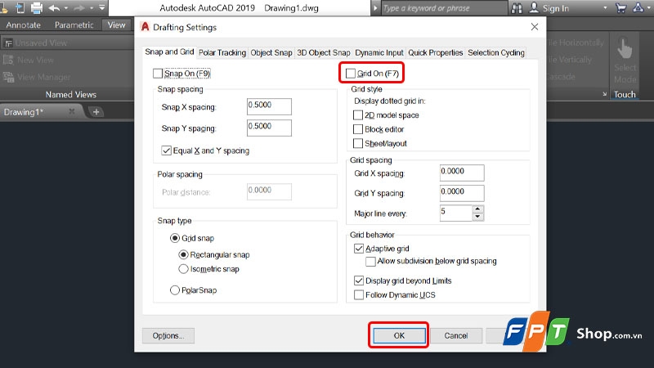
Task: Click the Grid X spacing field
Action: (462, 173)
